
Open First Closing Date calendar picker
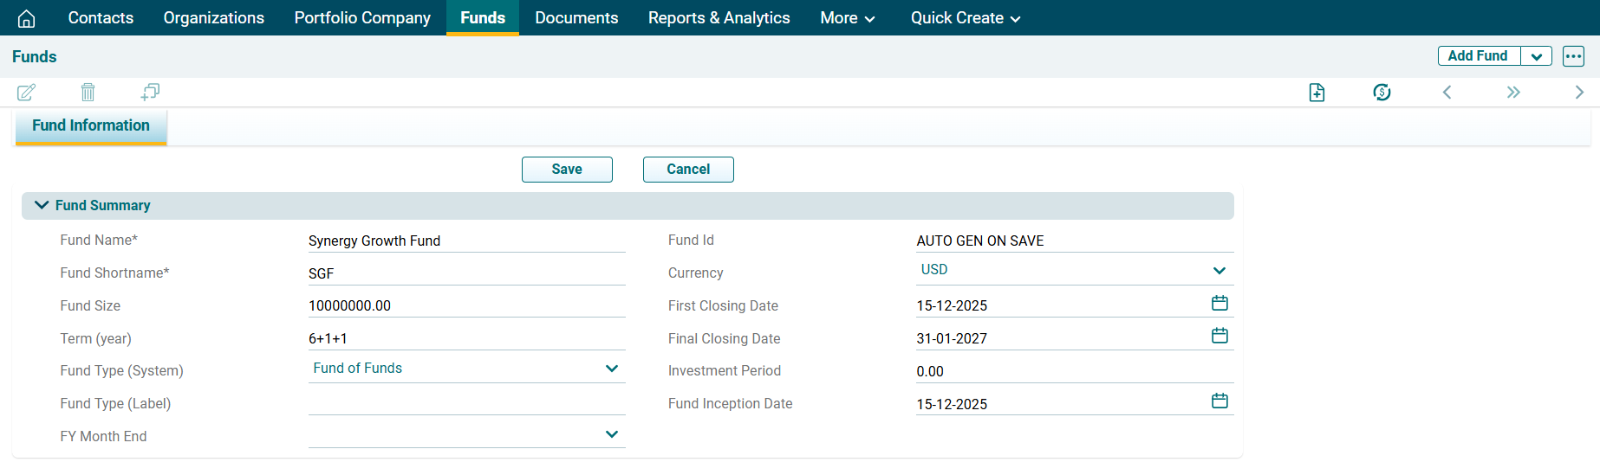point(1220,303)
